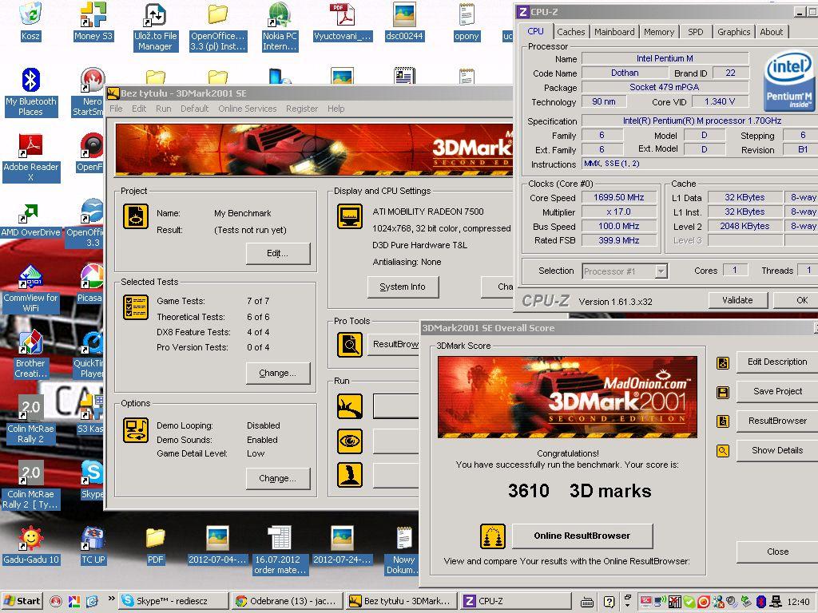The image size is (818, 613).
Task: Open Default menu in 3DMark2001
Action: pos(195,109)
